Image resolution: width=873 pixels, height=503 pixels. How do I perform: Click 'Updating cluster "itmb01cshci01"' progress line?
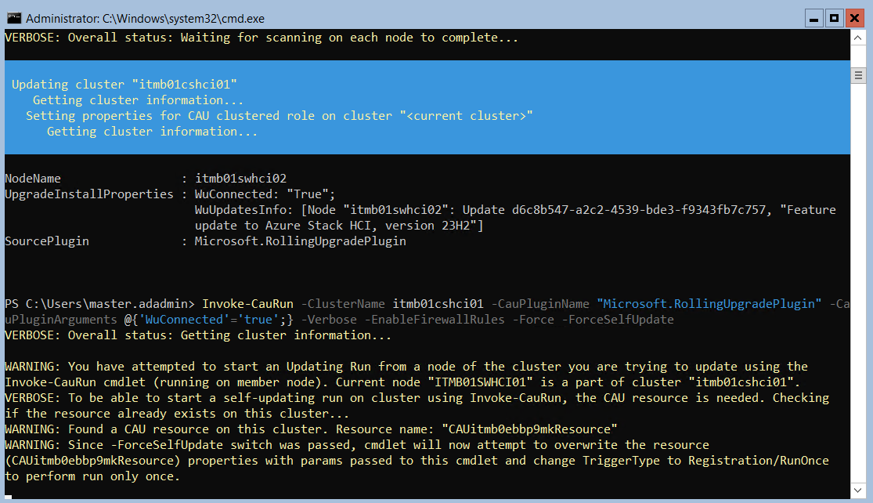click(x=124, y=84)
